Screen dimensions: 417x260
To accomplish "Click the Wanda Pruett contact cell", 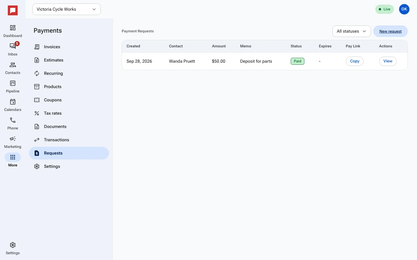I will tap(182, 61).
